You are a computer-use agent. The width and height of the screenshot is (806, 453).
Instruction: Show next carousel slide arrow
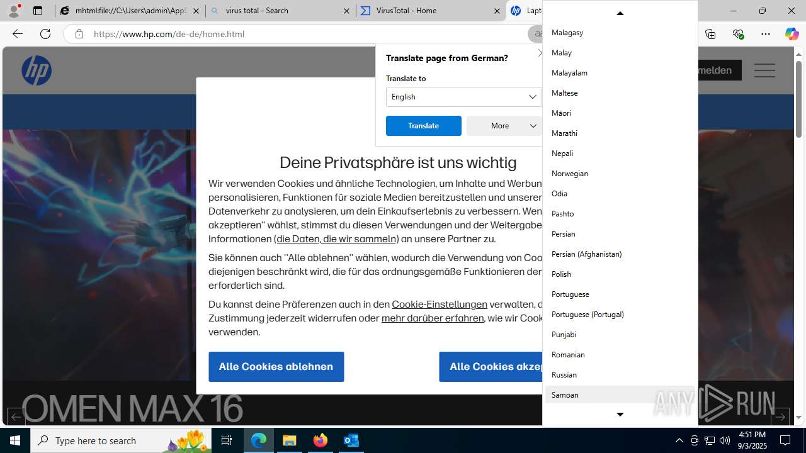[780, 416]
